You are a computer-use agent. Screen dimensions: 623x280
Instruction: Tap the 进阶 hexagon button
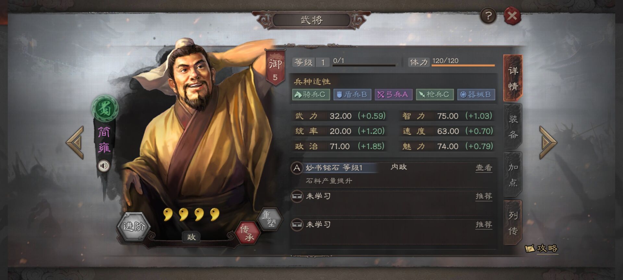click(x=134, y=226)
